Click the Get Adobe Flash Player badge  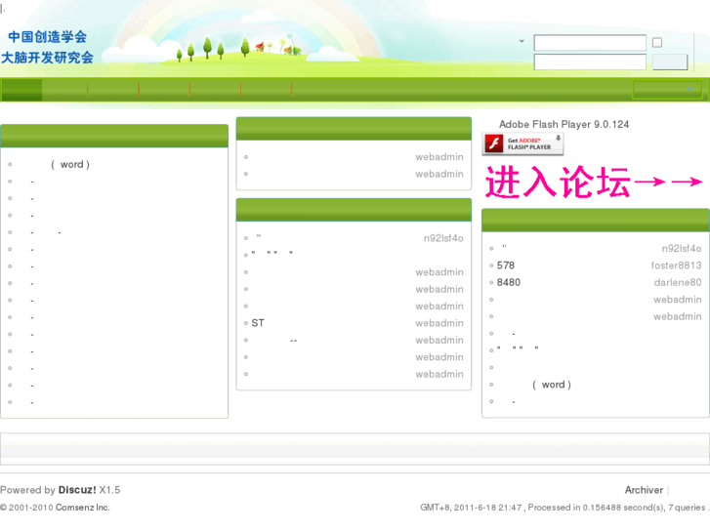click(523, 143)
